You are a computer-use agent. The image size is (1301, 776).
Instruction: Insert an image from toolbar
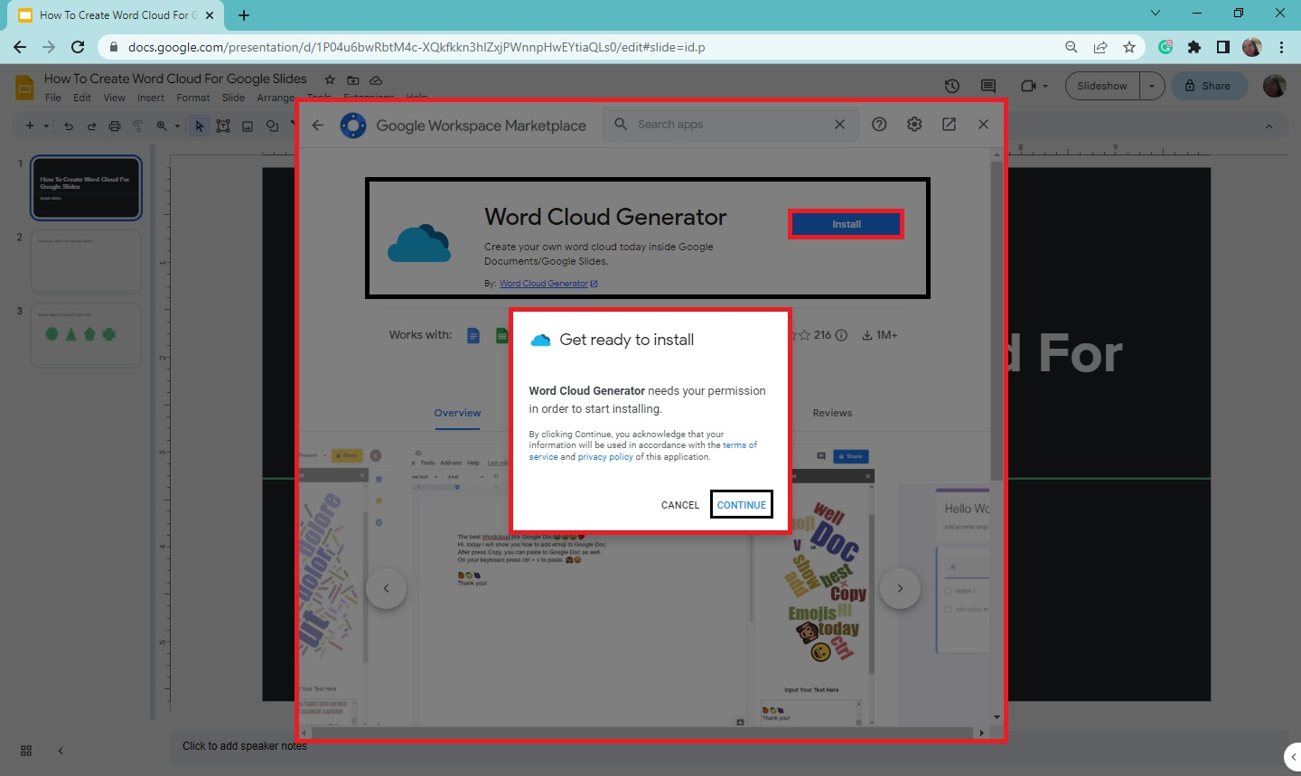[248, 126]
